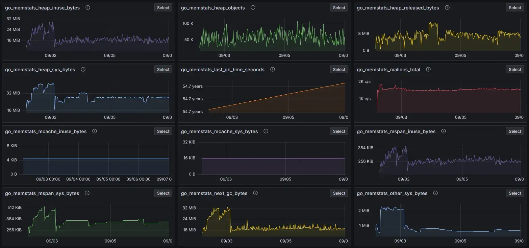Click the go_memstats_heap_released_bytes panel title

[398, 8]
